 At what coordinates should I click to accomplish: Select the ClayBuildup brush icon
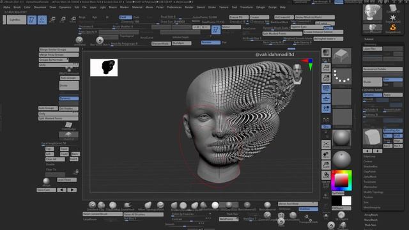click(112, 205)
